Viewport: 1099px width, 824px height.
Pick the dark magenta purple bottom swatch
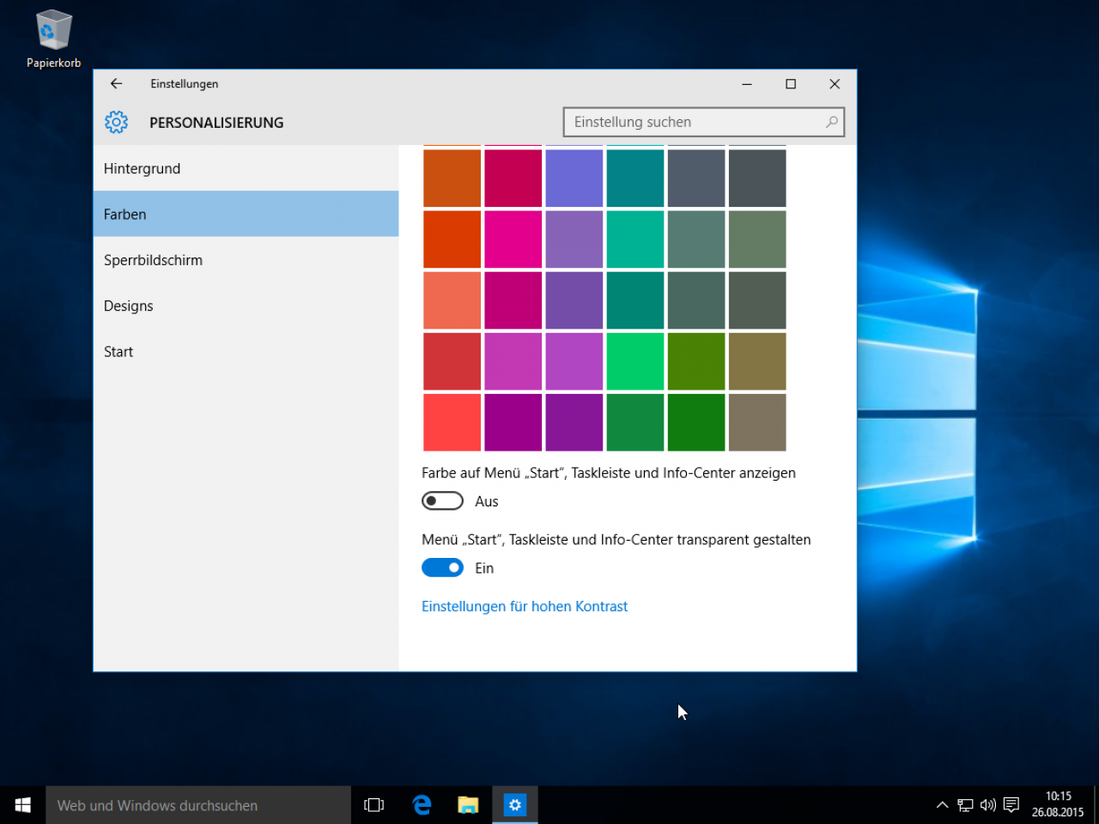pos(513,422)
